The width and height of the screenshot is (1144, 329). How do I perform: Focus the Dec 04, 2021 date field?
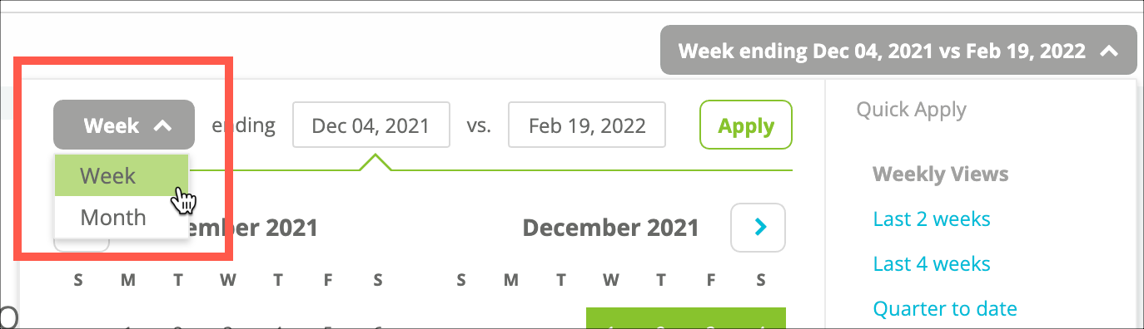tap(371, 125)
